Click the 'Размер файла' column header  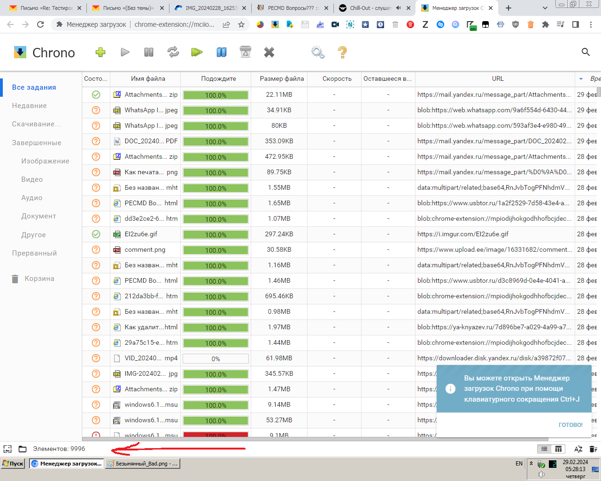tap(282, 79)
